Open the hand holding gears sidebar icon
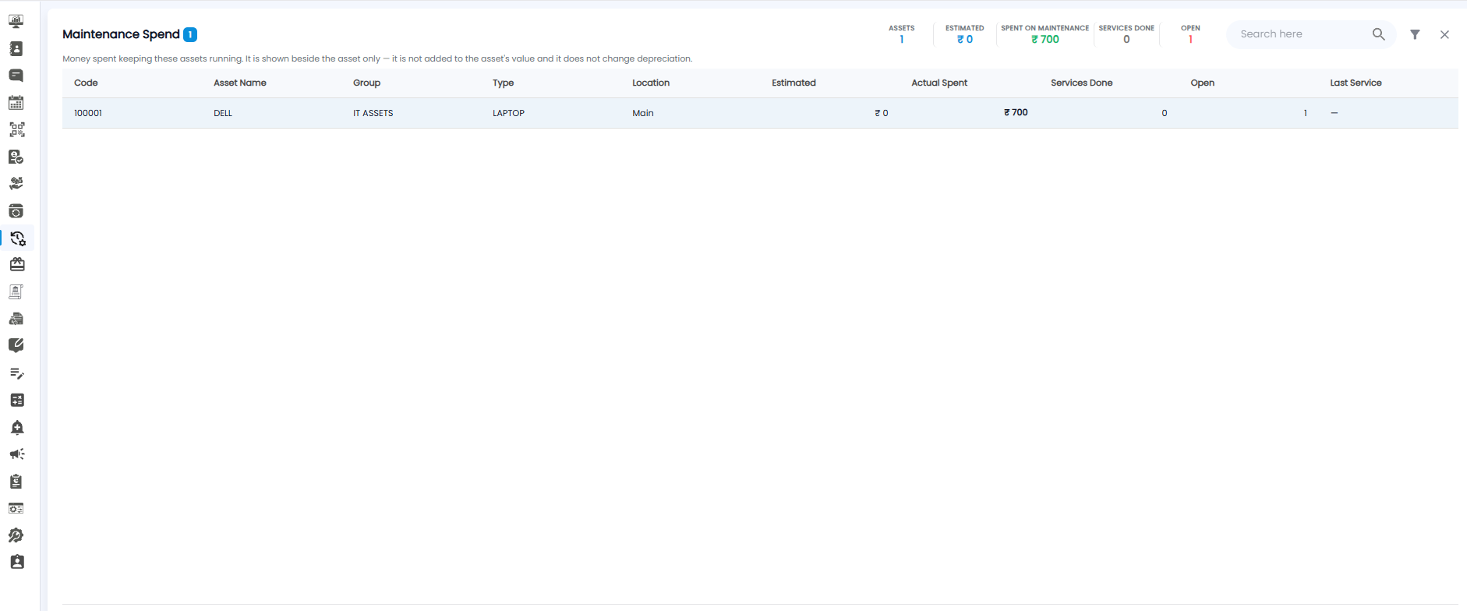Viewport: 1467px width, 611px height. [16, 184]
